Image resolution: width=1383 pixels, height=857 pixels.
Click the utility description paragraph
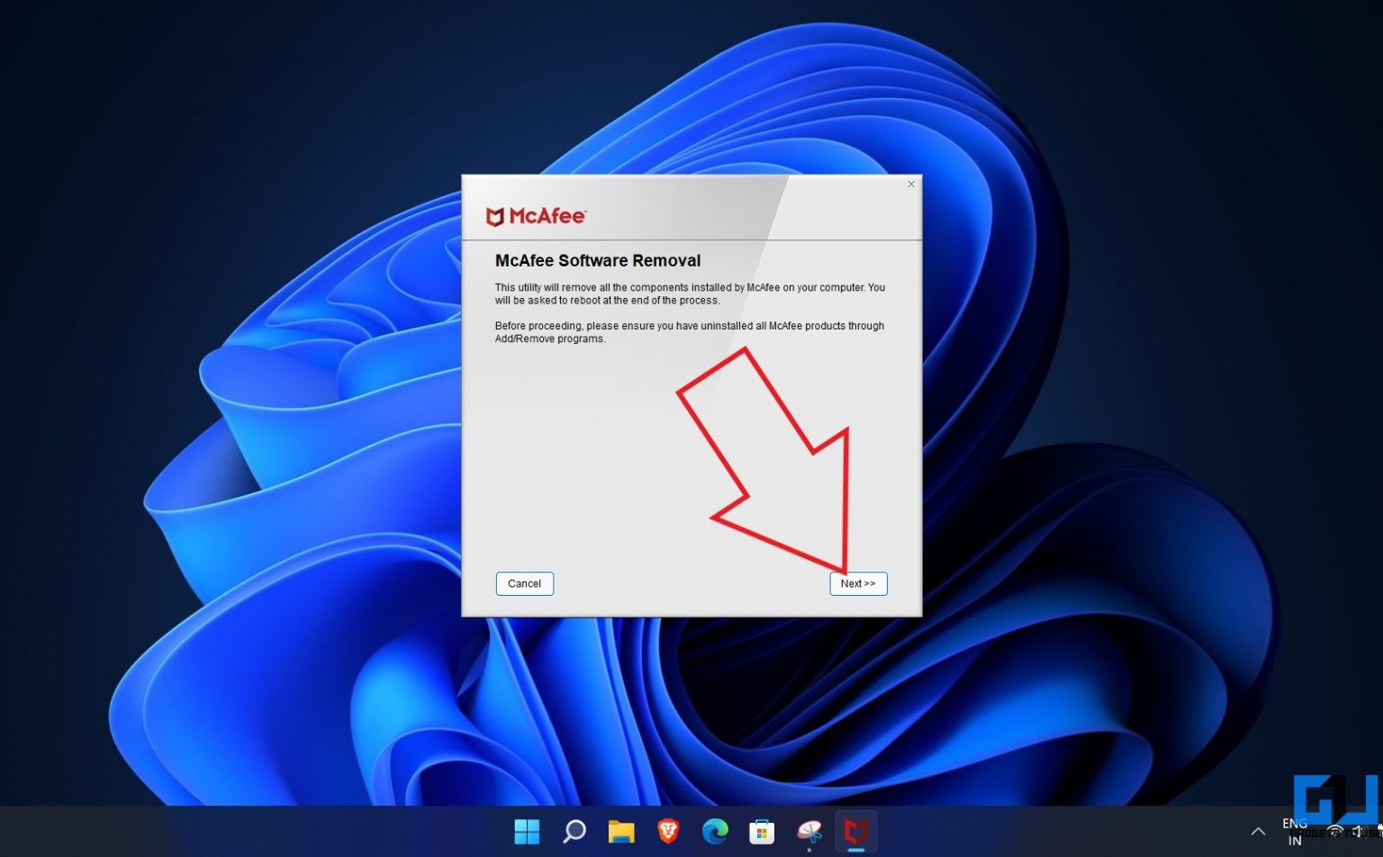point(691,293)
